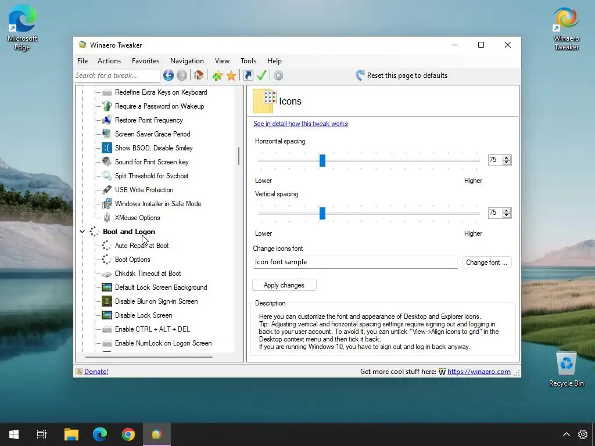Click the Sound for Print Screen icon
Image resolution: width=595 pixels, height=446 pixels.
pos(107,162)
